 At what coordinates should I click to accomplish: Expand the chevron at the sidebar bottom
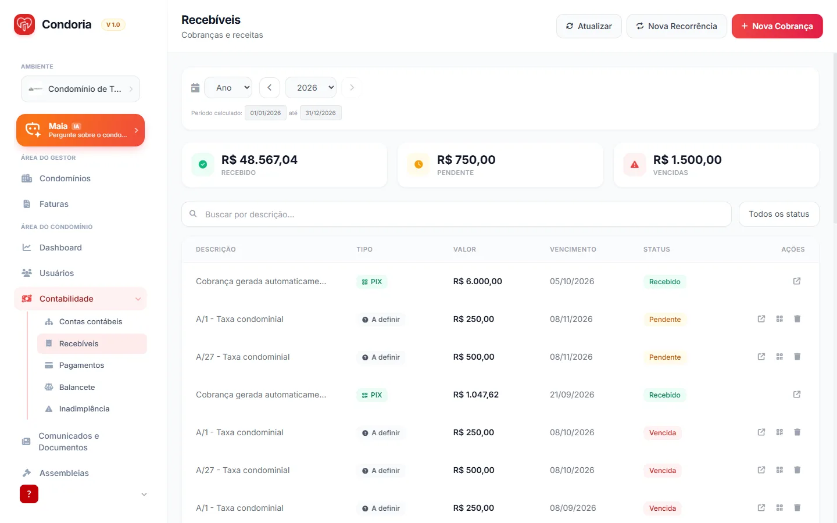pyautogui.click(x=144, y=495)
